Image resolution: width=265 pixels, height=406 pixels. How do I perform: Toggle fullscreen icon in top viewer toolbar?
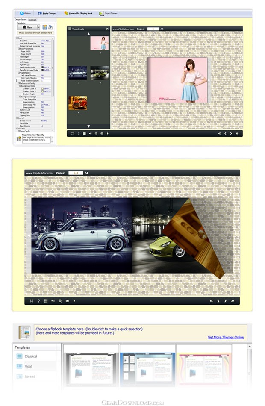(x=73, y=133)
